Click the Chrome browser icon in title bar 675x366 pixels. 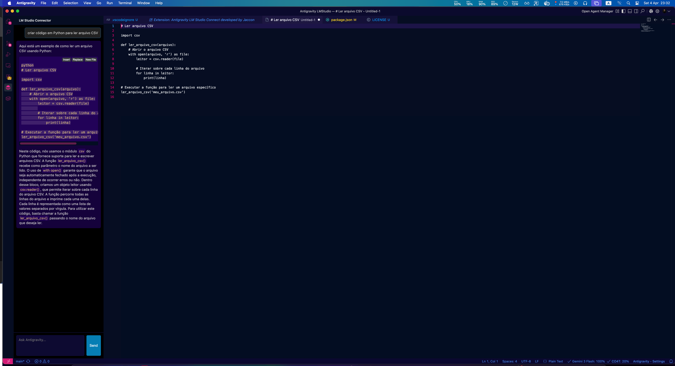tap(651, 11)
